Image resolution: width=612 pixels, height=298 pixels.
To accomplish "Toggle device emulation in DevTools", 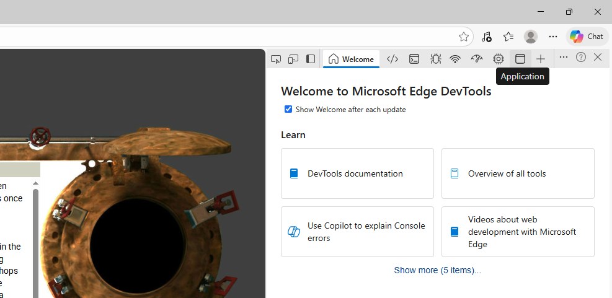I will click(293, 59).
